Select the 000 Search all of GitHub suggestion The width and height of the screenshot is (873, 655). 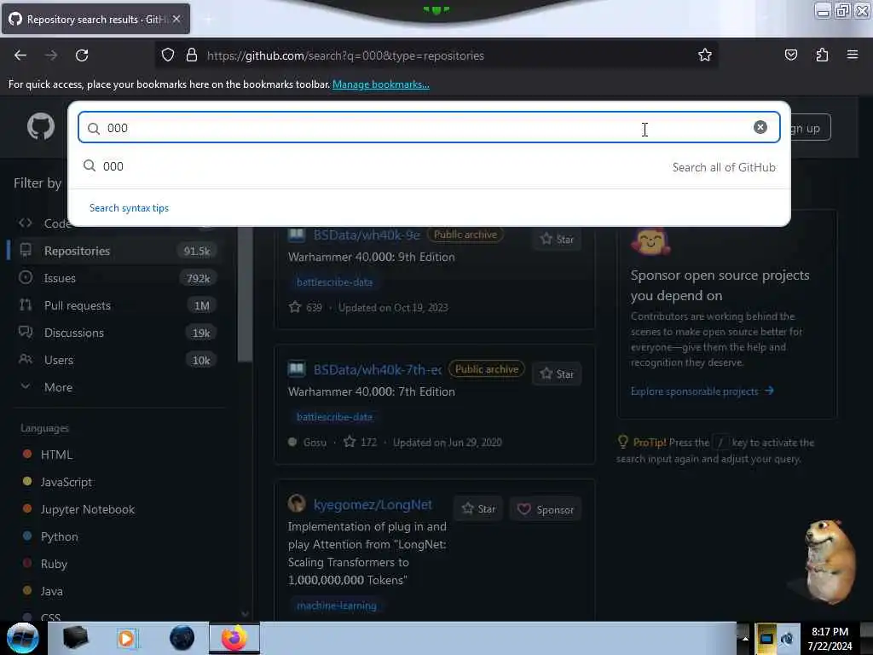click(x=429, y=166)
